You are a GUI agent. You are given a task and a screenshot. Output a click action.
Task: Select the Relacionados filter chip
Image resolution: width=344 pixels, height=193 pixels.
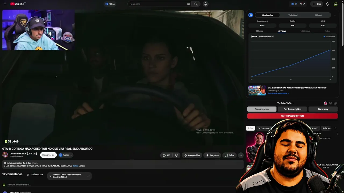[327, 128]
